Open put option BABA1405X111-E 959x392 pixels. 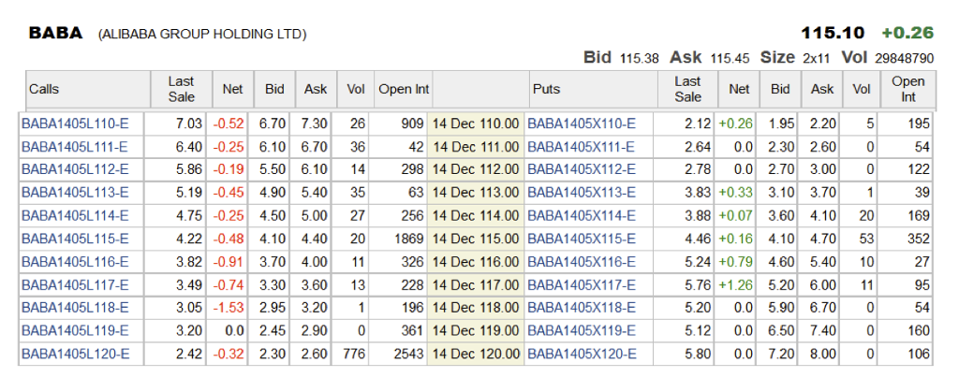tap(582, 147)
